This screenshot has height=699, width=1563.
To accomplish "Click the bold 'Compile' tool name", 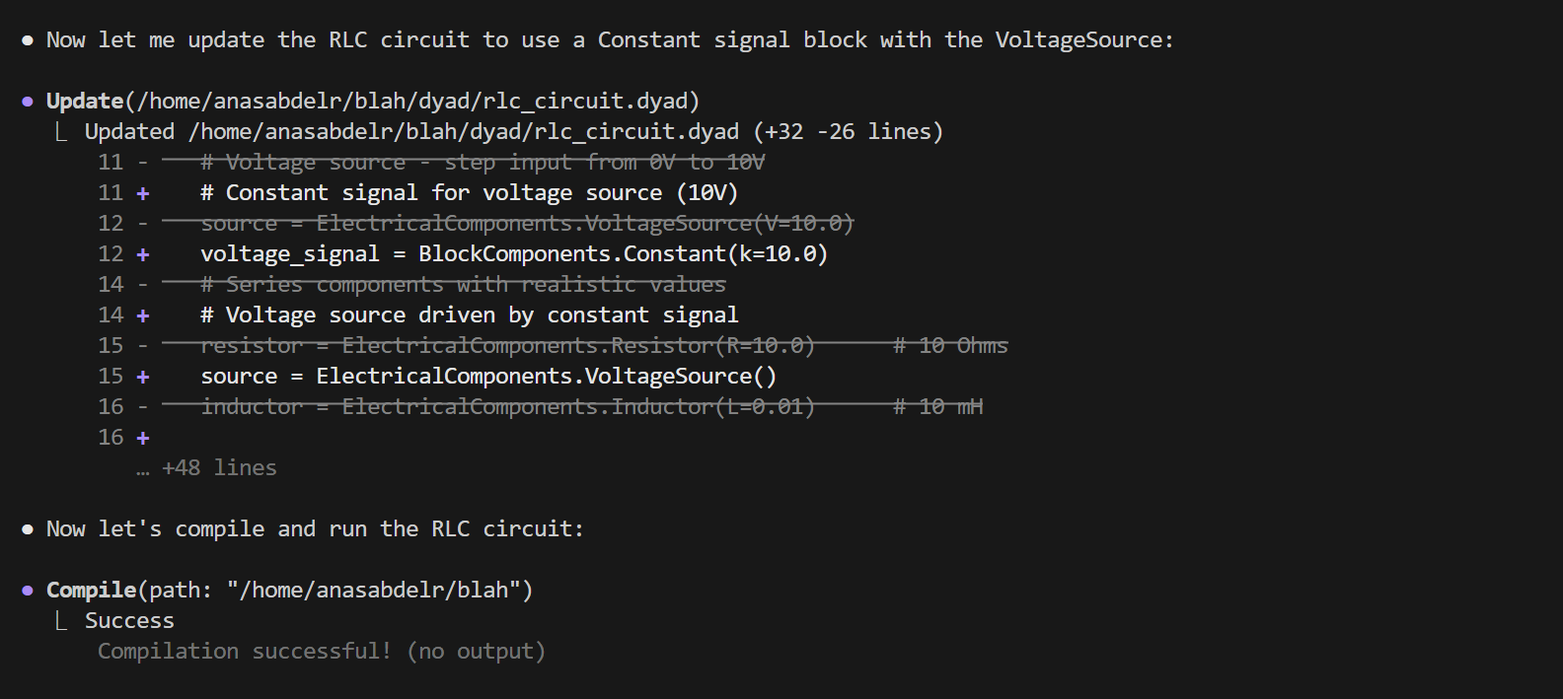I will 91,591.
